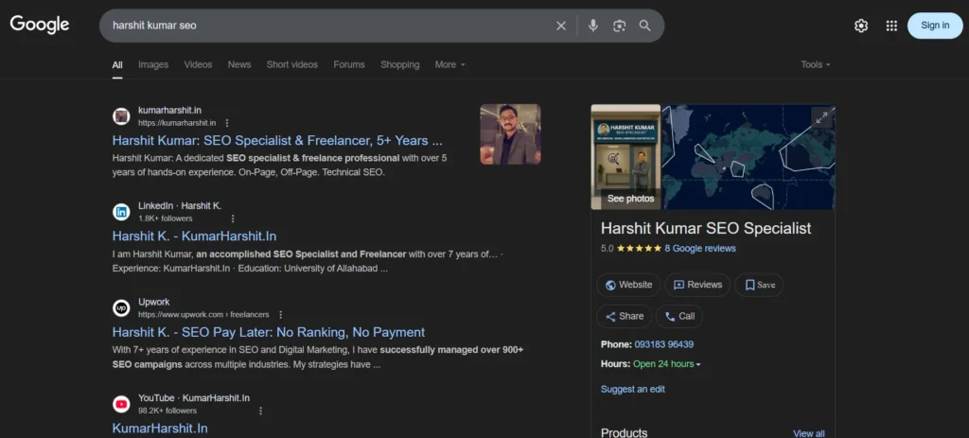Open the Google apps grid
969x438 pixels.
[891, 26]
